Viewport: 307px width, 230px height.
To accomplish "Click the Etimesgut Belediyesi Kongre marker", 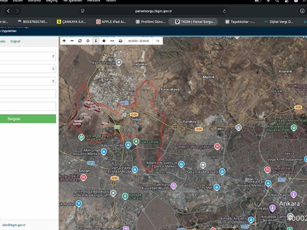I will pos(113,193).
